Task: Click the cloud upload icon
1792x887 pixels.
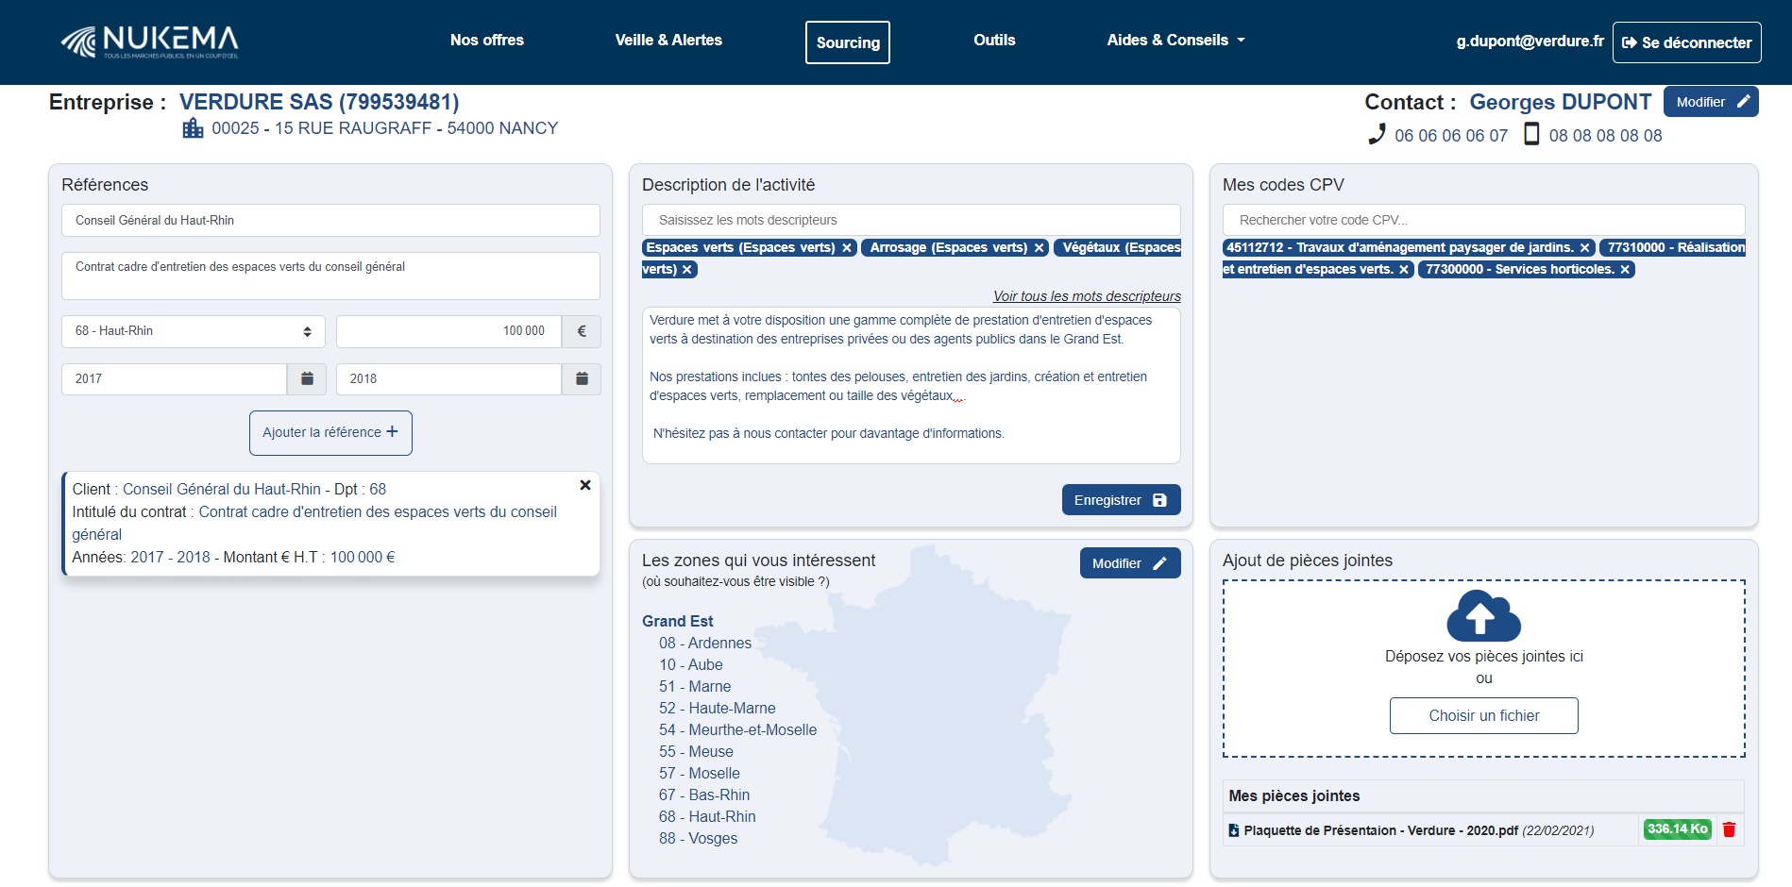Action: tap(1483, 616)
